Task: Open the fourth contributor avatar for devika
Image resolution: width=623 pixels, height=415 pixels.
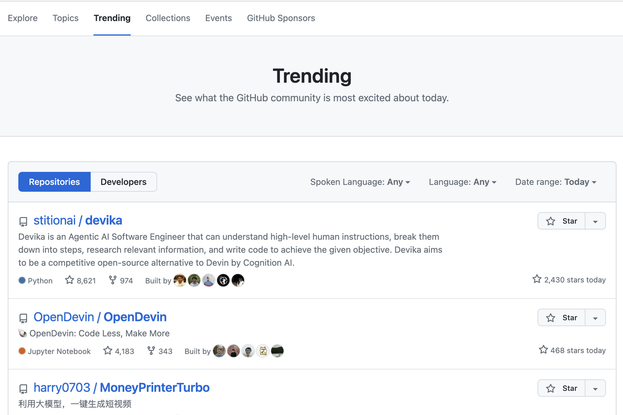Action: (x=223, y=280)
